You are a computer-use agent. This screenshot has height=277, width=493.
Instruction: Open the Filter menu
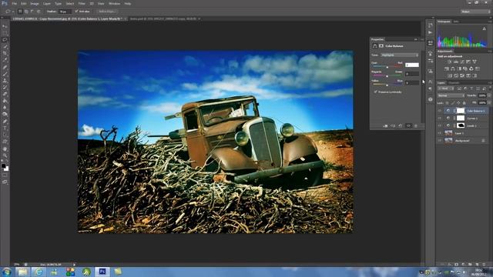coord(82,3)
